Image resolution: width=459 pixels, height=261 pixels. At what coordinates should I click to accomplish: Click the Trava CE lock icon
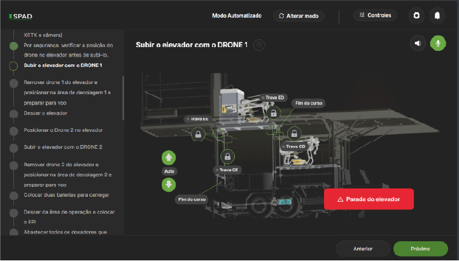[227, 156]
